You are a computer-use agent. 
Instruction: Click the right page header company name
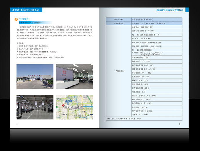click(170, 10)
